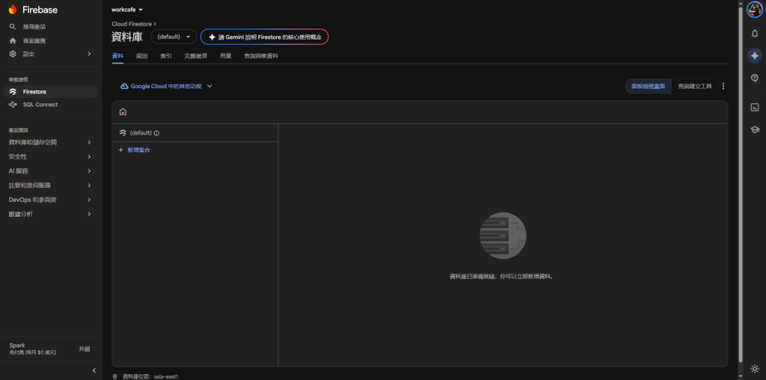Open the graduation cap learning icon
The image size is (766, 380).
tap(755, 129)
